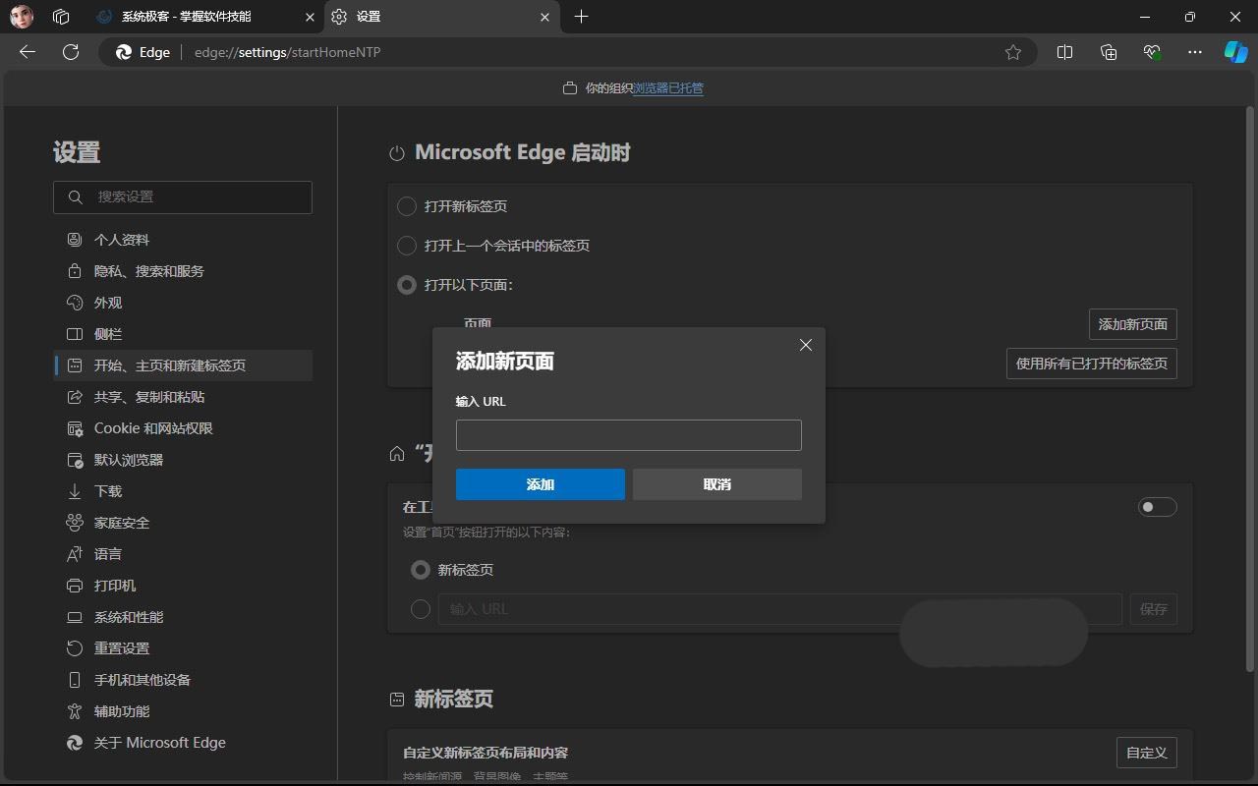Click the 取消 button
1258x786 pixels.
tap(717, 484)
